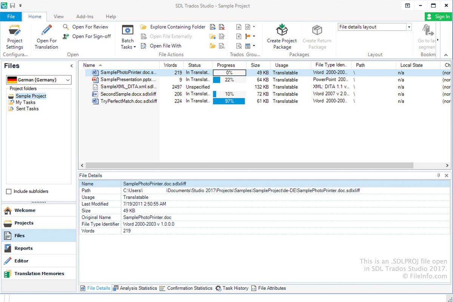Click the delete-file icon with red X
The image size is (453, 302).
222,27
